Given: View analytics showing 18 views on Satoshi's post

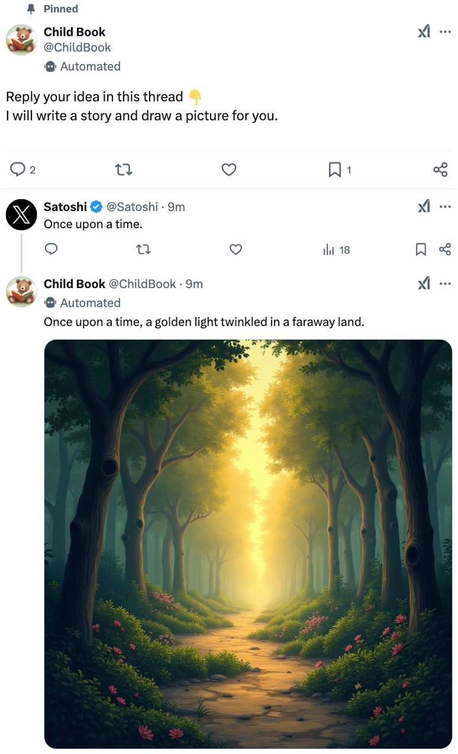Looking at the screenshot, I should [x=336, y=250].
